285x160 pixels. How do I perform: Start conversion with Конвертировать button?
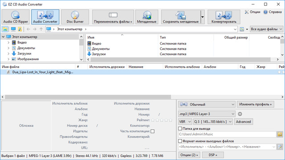pyautogui.click(x=224, y=17)
